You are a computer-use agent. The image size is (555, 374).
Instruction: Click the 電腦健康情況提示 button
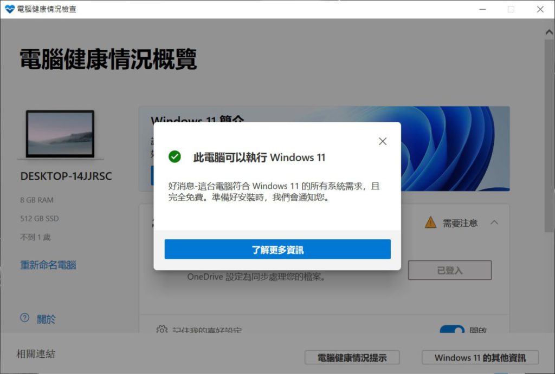pos(352,358)
